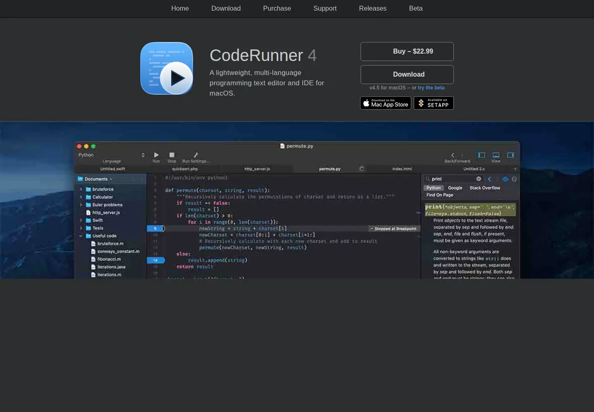Select the Google docs tab
This screenshot has width=594, height=412.
tap(455, 188)
